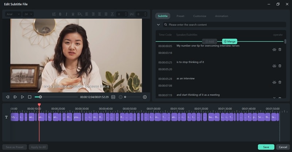This screenshot has height=152, width=292.
Task: Select the 'bu...' subtitle clip on timeline
Action: 211,117
